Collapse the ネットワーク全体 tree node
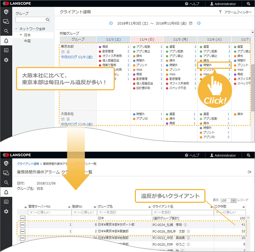255x252 pixels. pos(16,28)
